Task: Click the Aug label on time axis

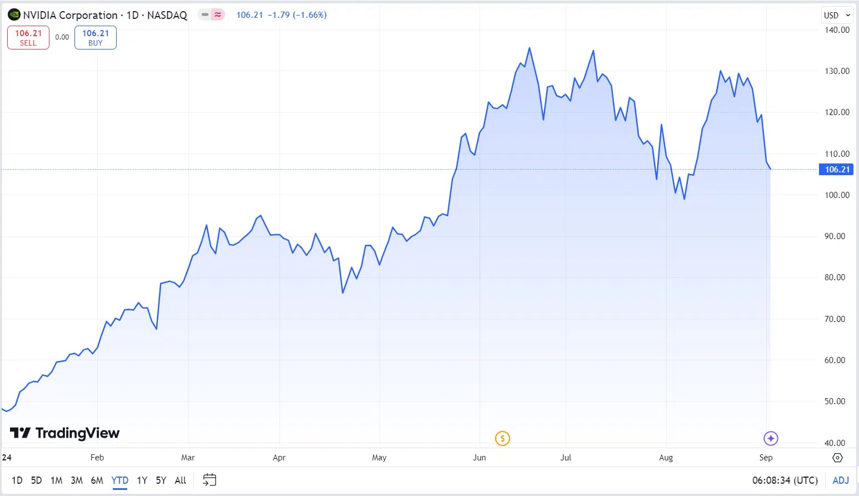Action: pyautogui.click(x=666, y=458)
